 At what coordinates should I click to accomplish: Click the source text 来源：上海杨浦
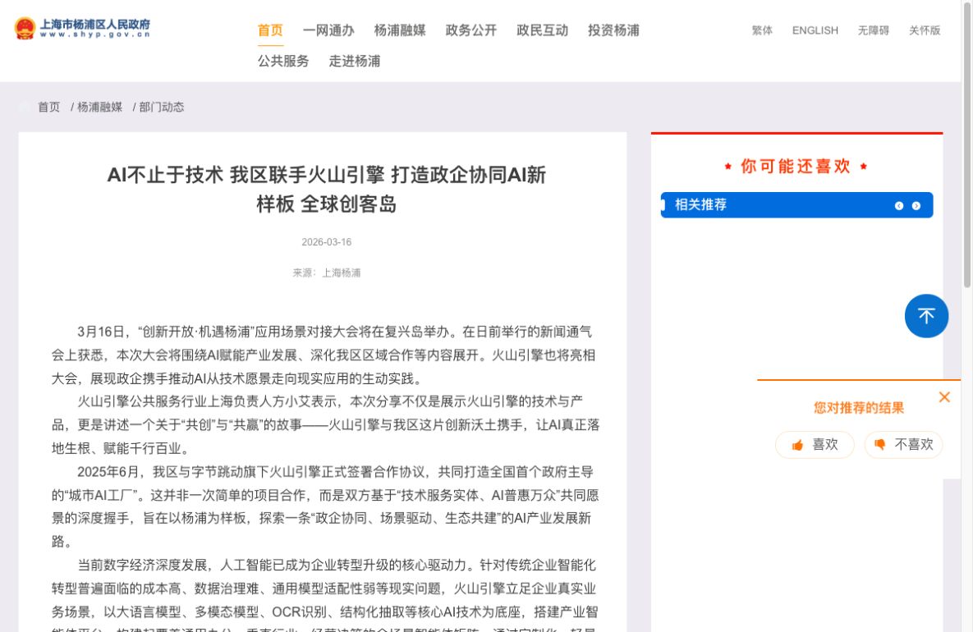point(327,272)
